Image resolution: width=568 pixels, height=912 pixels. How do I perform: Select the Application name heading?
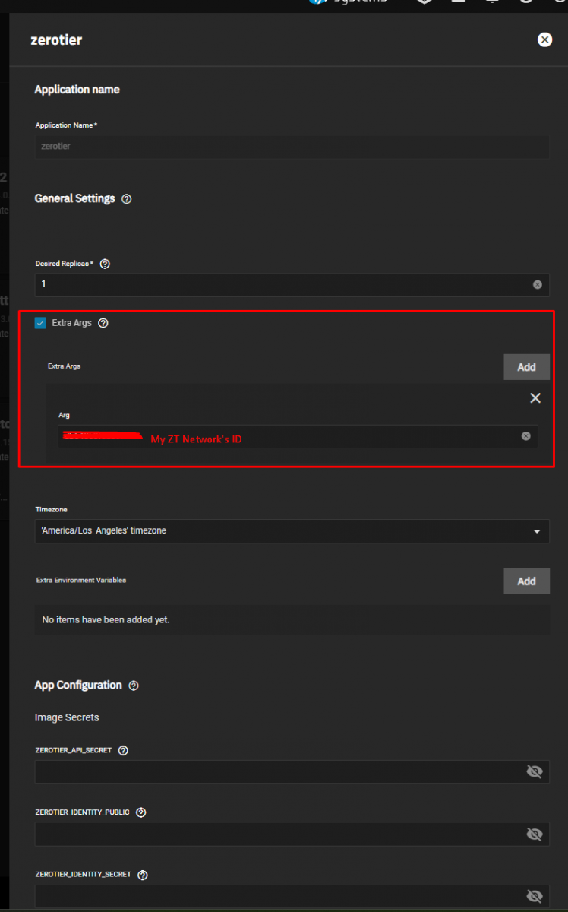[x=77, y=90]
